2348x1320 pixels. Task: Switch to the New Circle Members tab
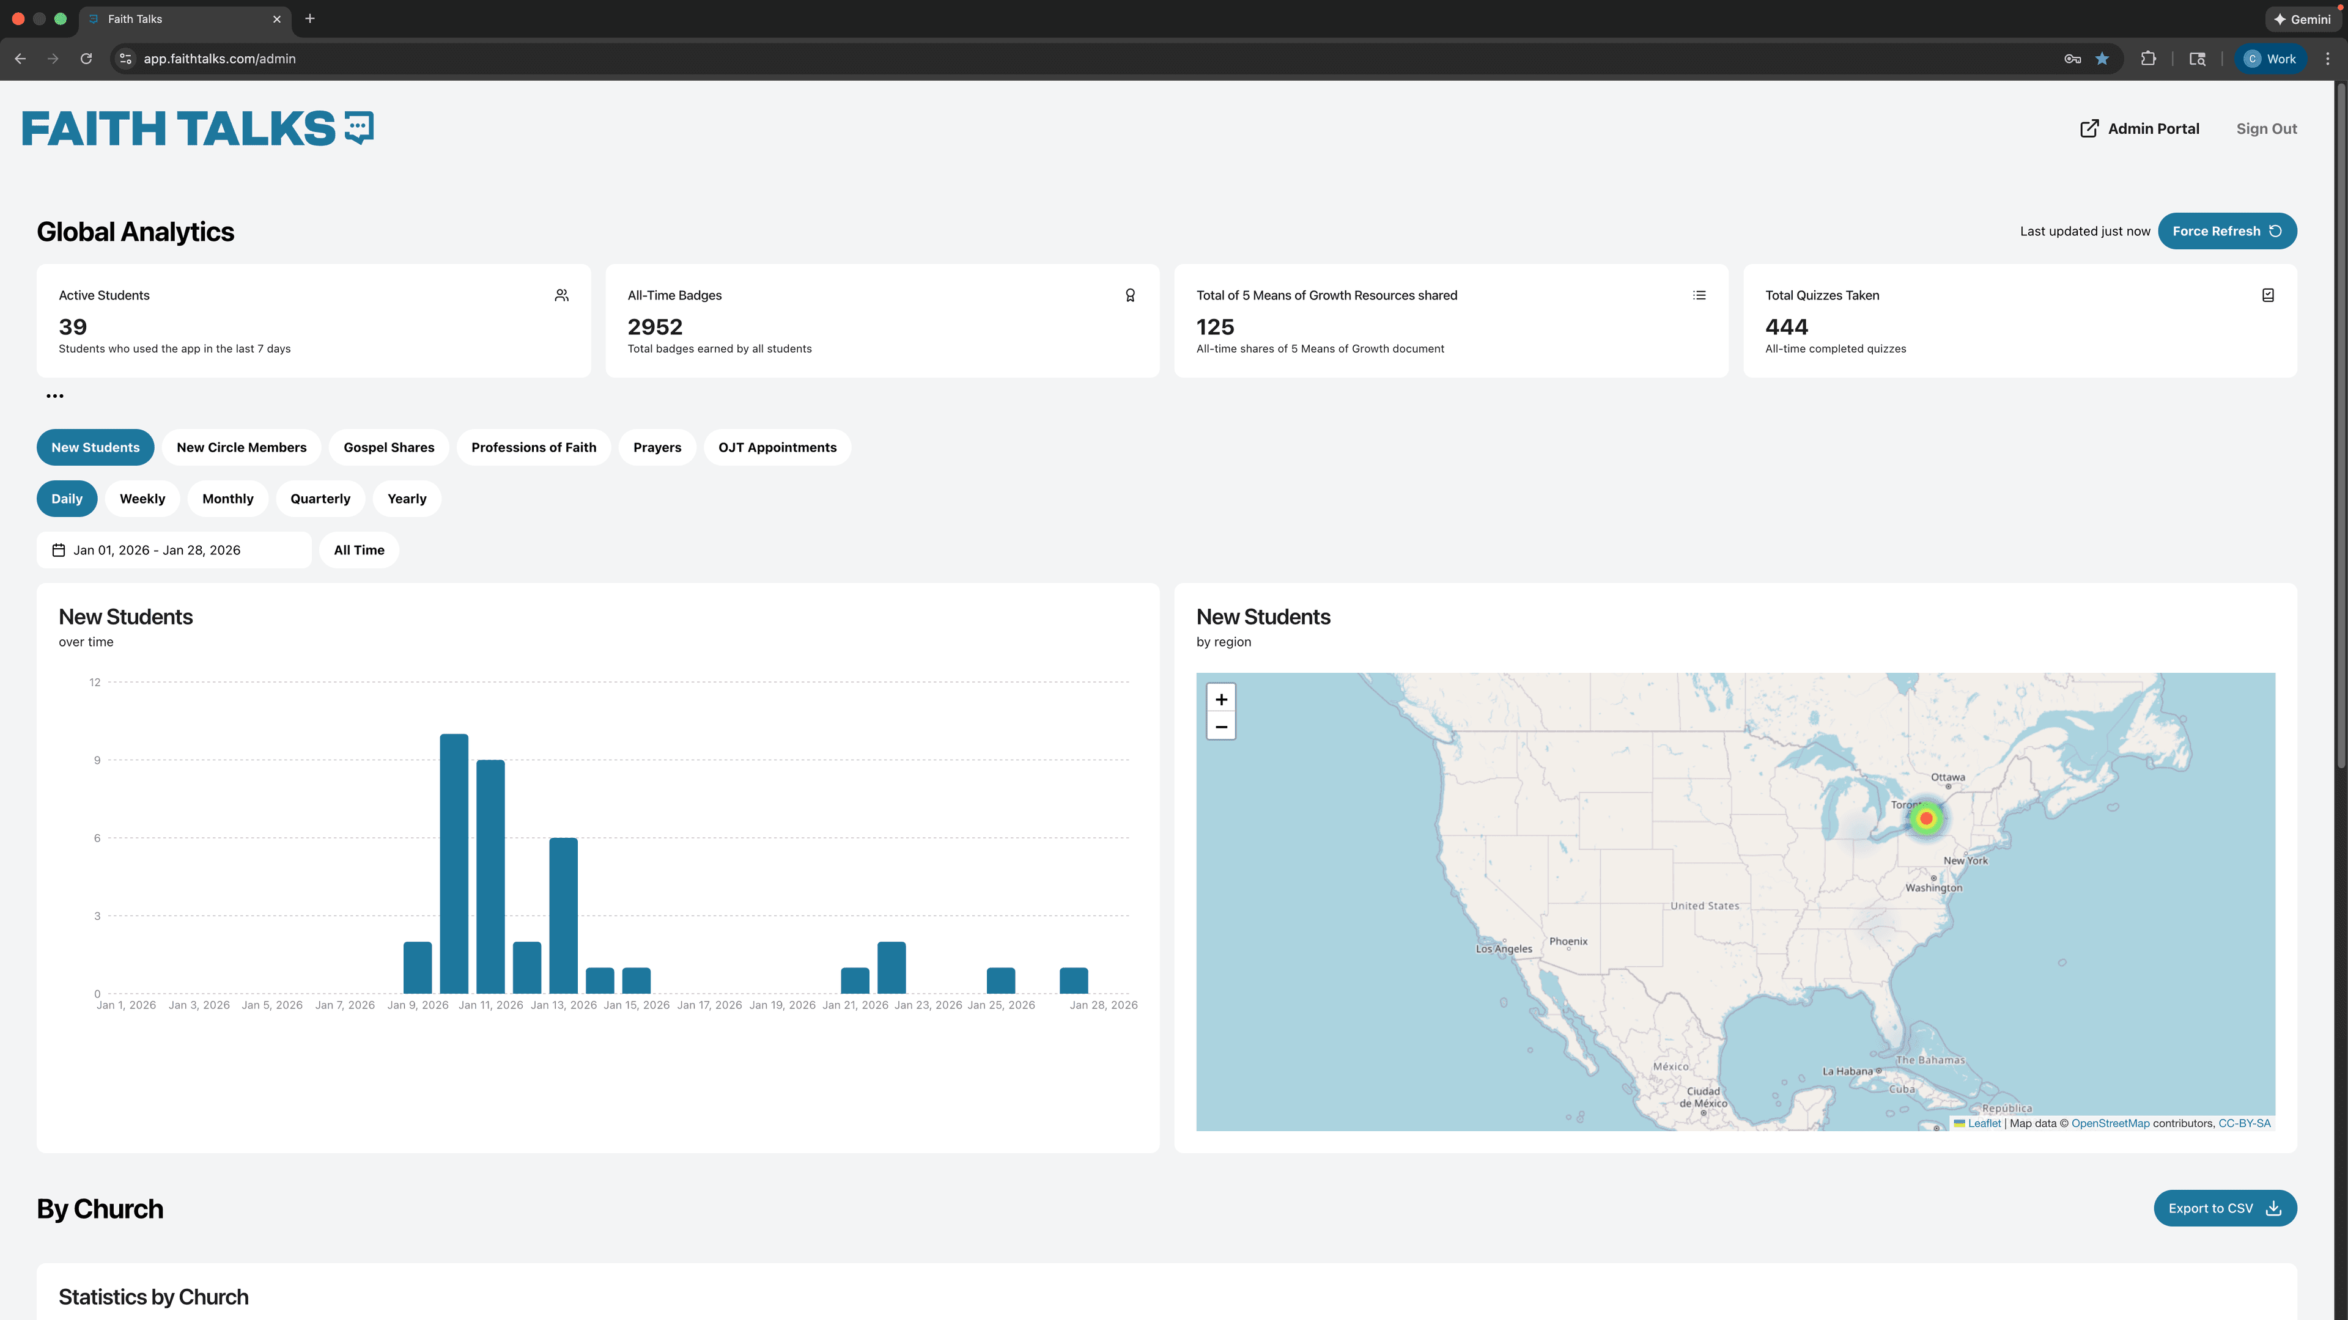point(241,446)
